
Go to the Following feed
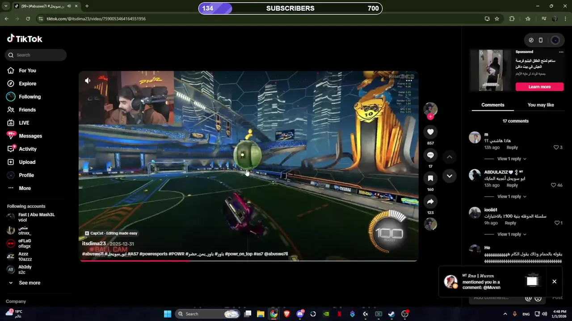24,97
